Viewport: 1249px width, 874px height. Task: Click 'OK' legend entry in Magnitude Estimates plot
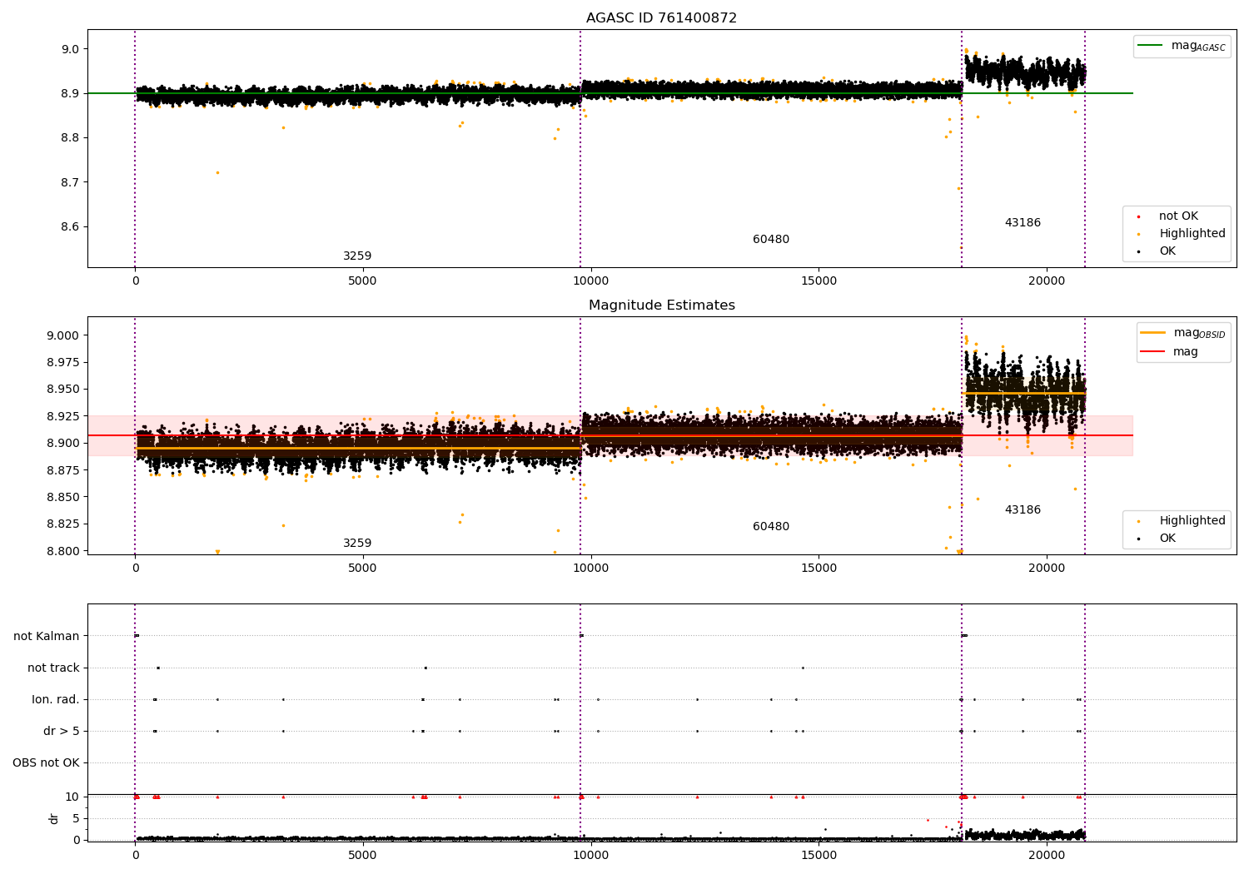click(1167, 539)
